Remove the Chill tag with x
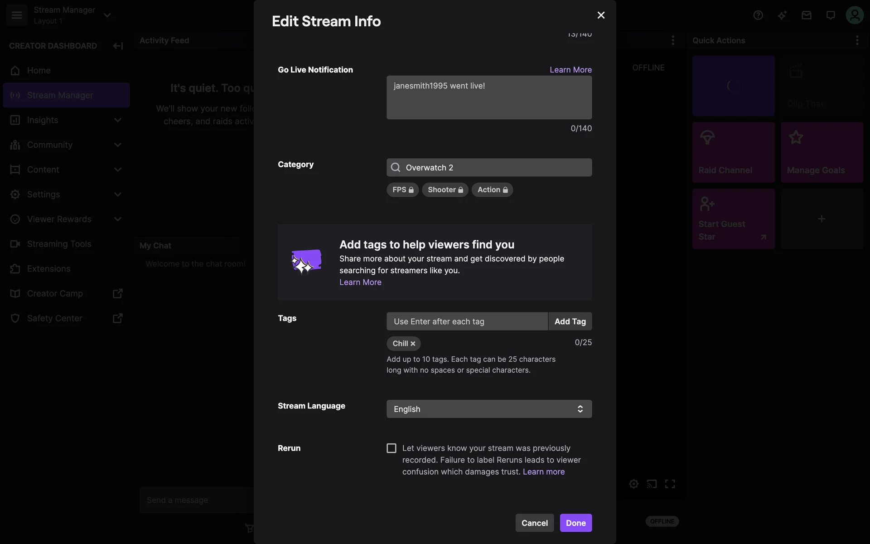 (x=413, y=344)
